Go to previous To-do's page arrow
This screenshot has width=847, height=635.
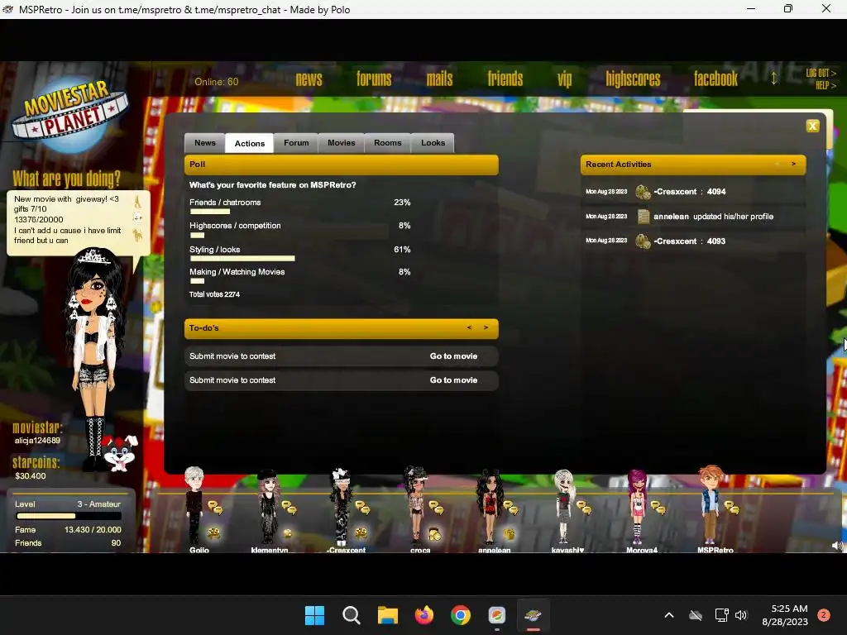(470, 327)
